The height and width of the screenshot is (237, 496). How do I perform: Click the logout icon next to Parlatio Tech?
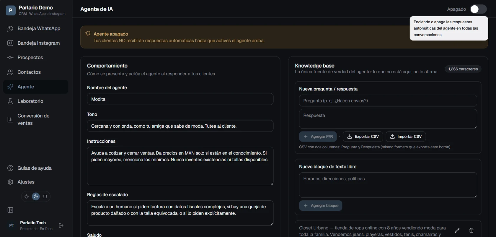[61, 225]
